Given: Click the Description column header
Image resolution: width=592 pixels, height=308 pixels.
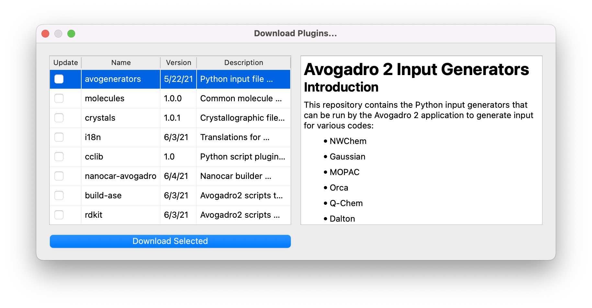Looking at the screenshot, I should click(244, 62).
